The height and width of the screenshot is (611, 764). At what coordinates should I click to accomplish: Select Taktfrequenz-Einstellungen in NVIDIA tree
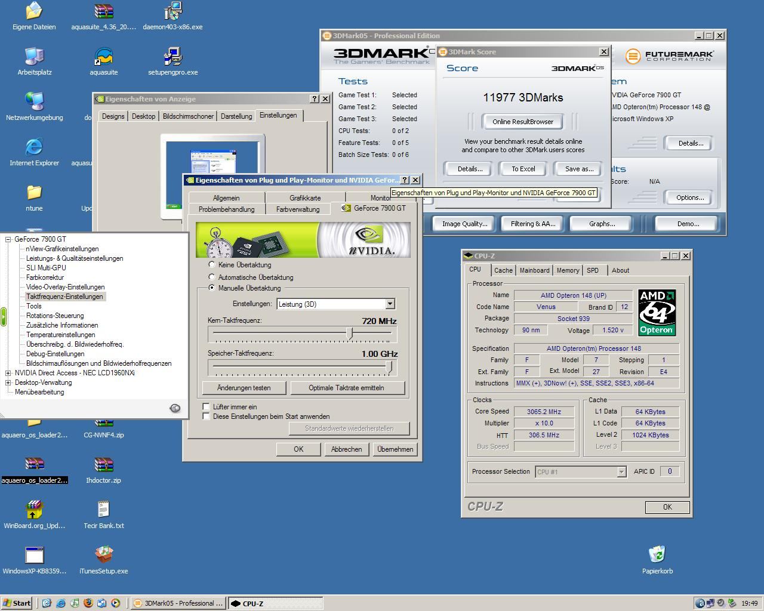[x=64, y=297]
